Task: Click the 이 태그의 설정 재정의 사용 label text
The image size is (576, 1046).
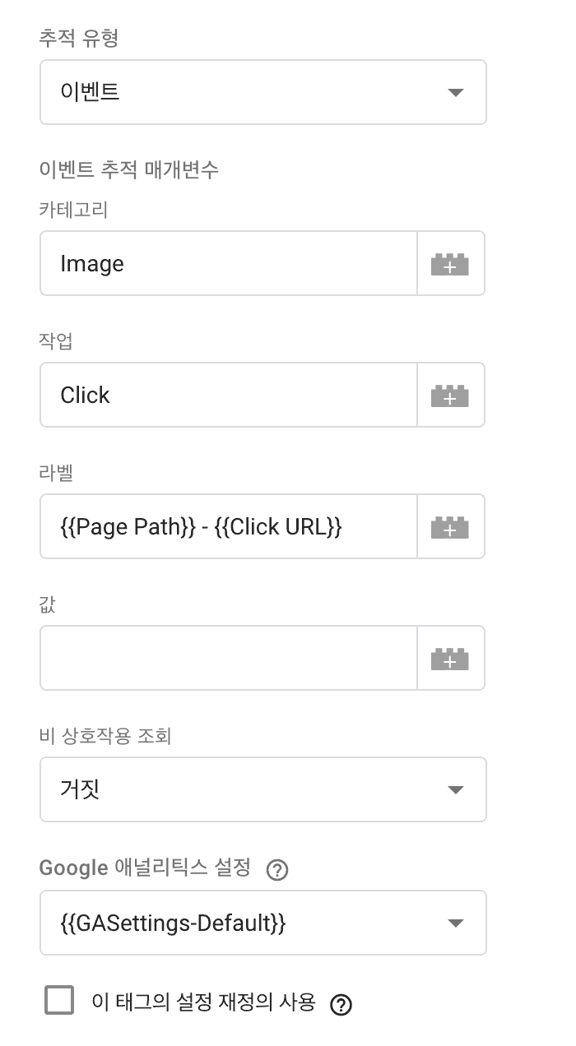Action: point(203,1002)
